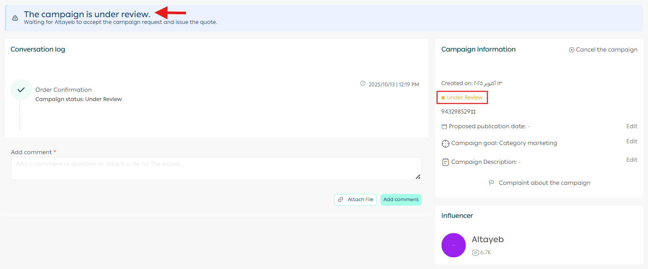The image size is (648, 269).
Task: Click the clock icon beside timestamp
Action: [x=363, y=84]
